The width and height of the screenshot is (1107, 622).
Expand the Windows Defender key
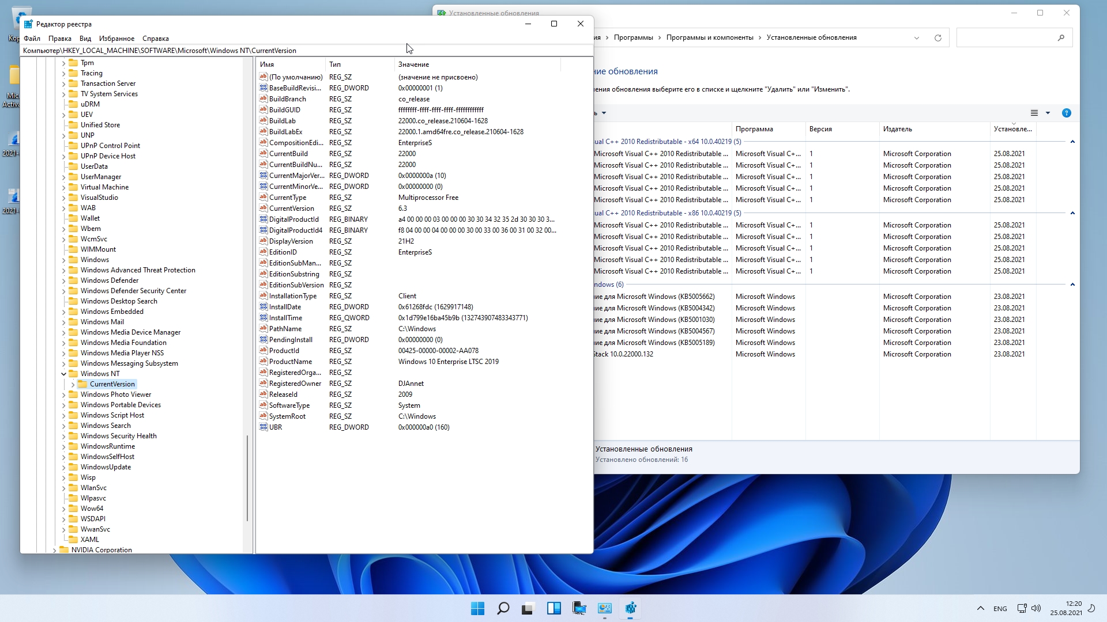(64, 280)
